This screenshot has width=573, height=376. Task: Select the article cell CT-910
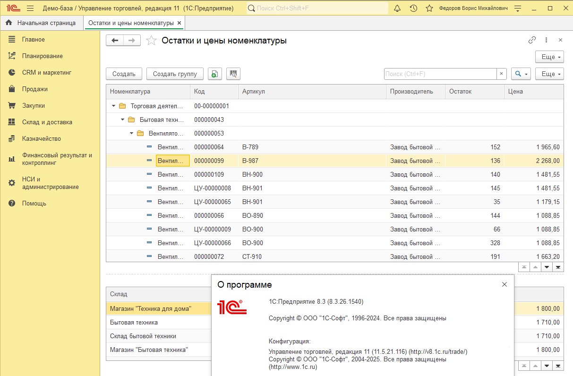(312, 256)
